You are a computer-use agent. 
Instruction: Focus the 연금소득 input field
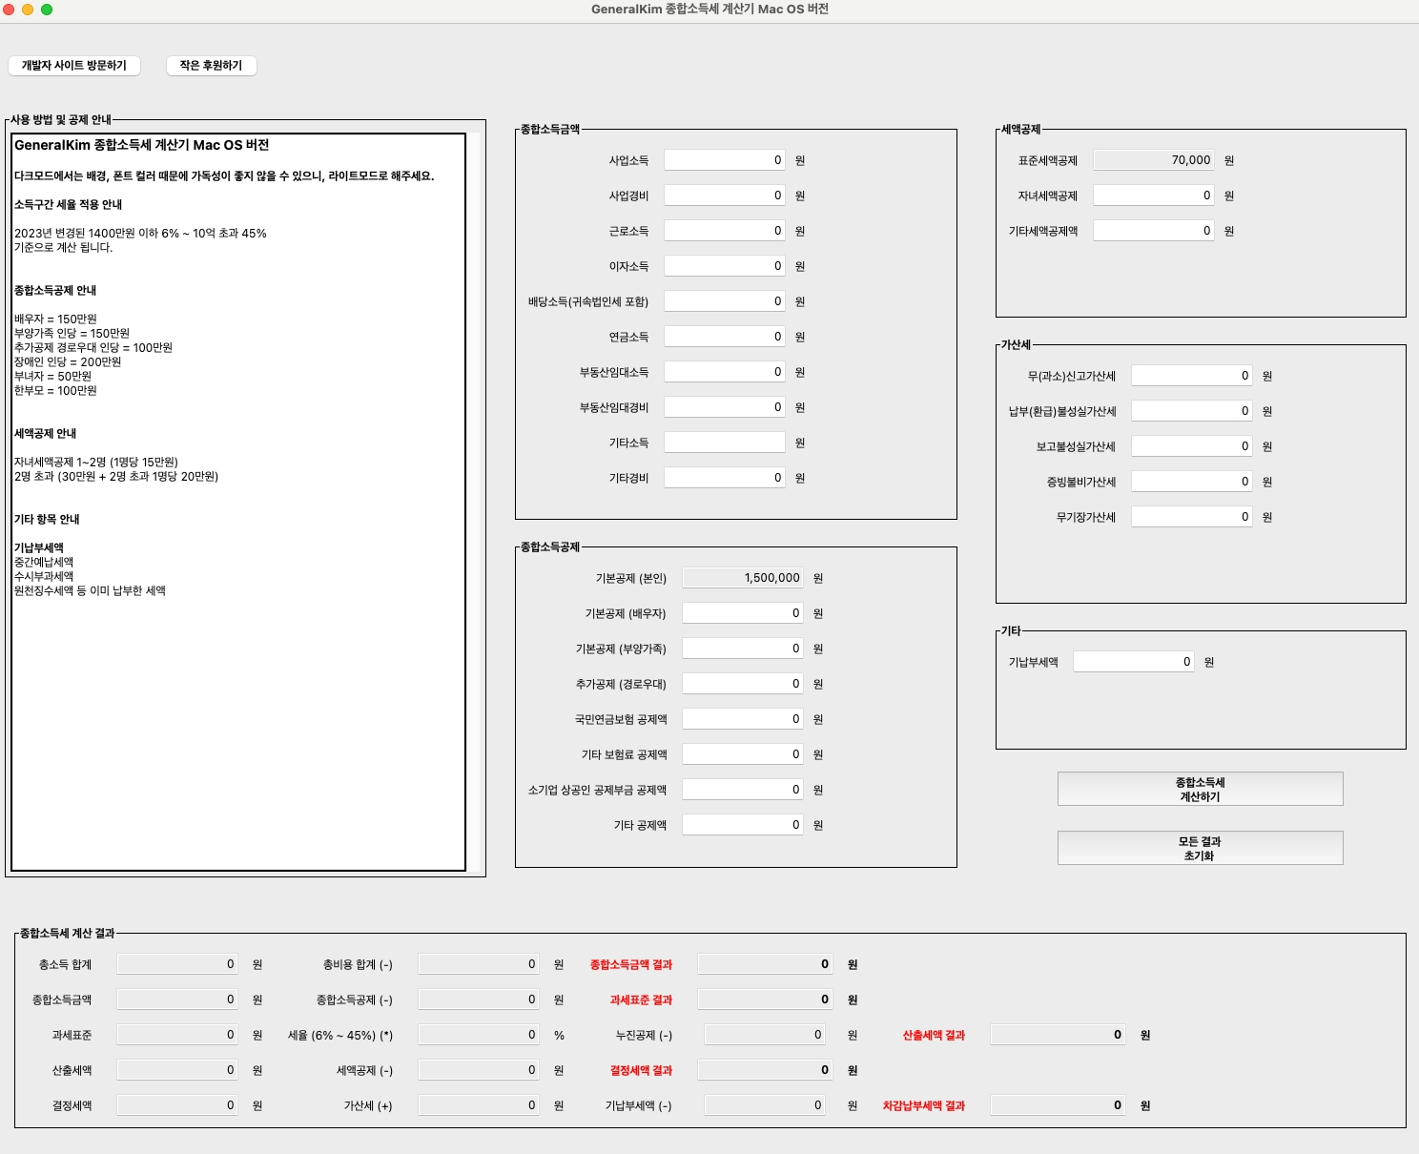pos(725,337)
